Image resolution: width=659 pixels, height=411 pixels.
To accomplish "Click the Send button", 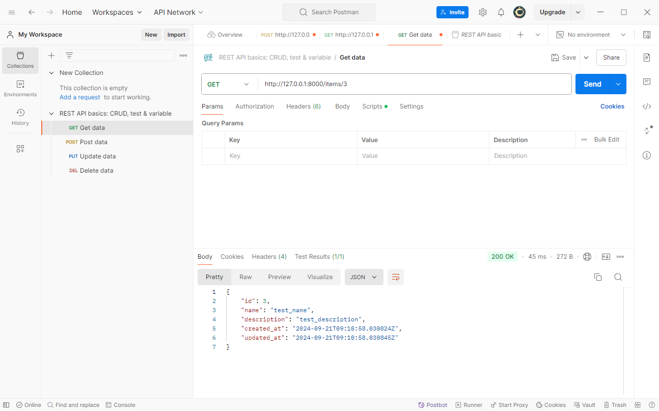I will pos(592,84).
